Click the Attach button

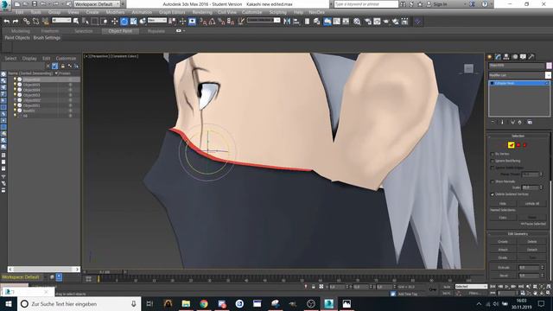point(503,250)
